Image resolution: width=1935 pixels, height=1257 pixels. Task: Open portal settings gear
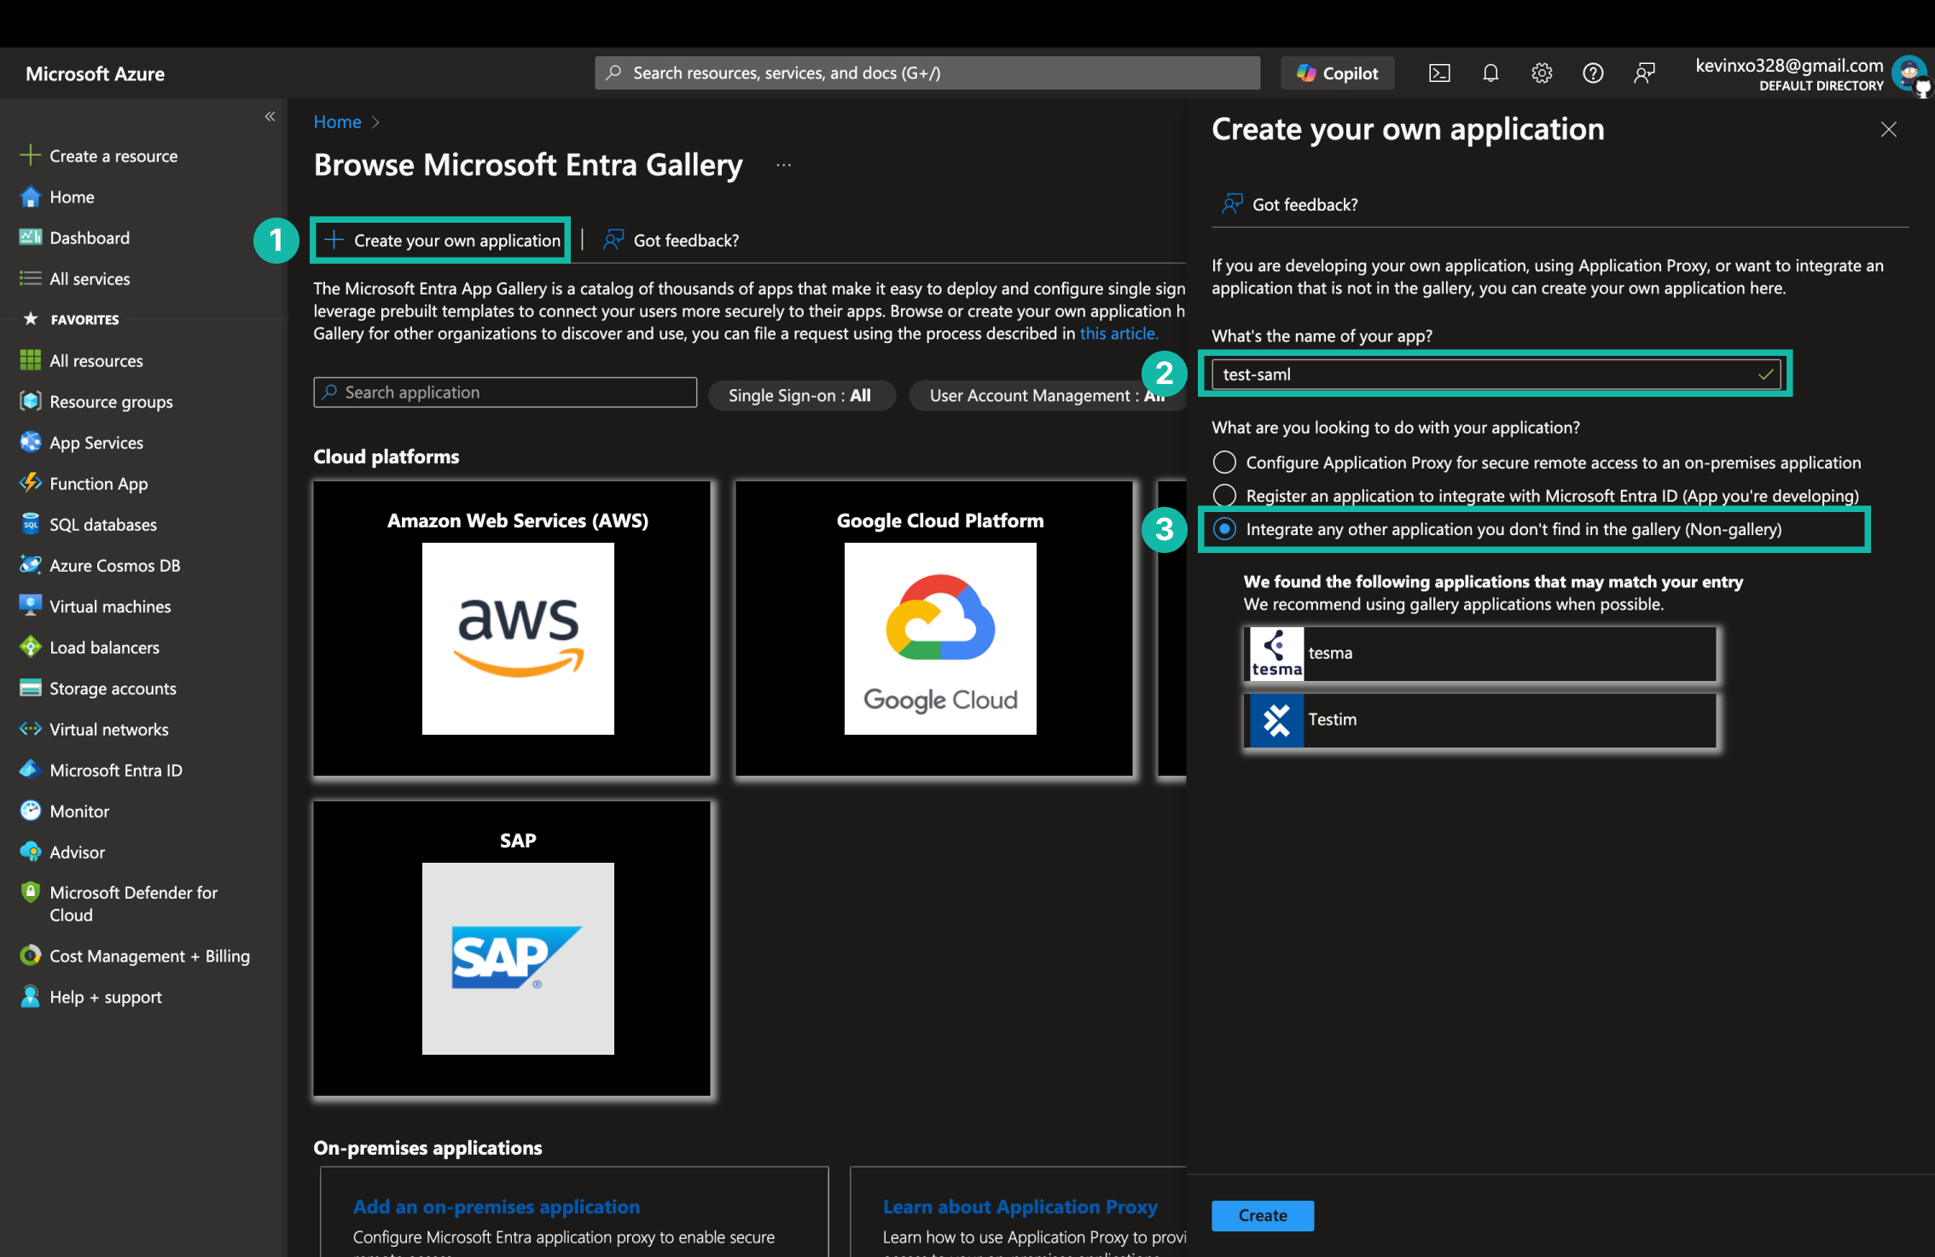1542,73
